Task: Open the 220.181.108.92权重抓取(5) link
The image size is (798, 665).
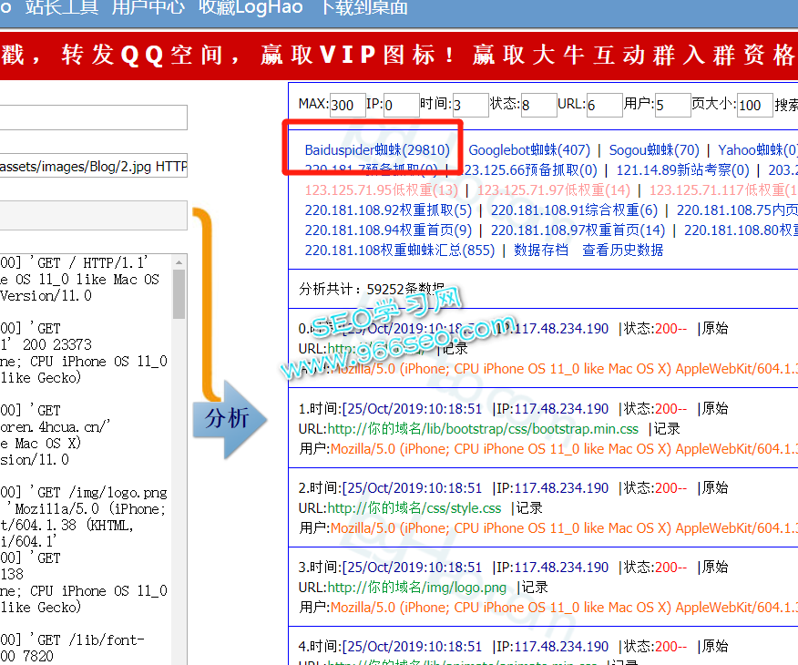Action: click(388, 210)
